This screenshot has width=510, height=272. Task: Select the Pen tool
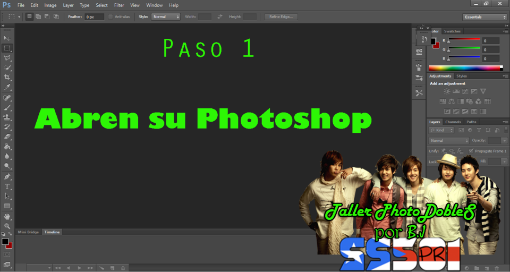coord(7,177)
